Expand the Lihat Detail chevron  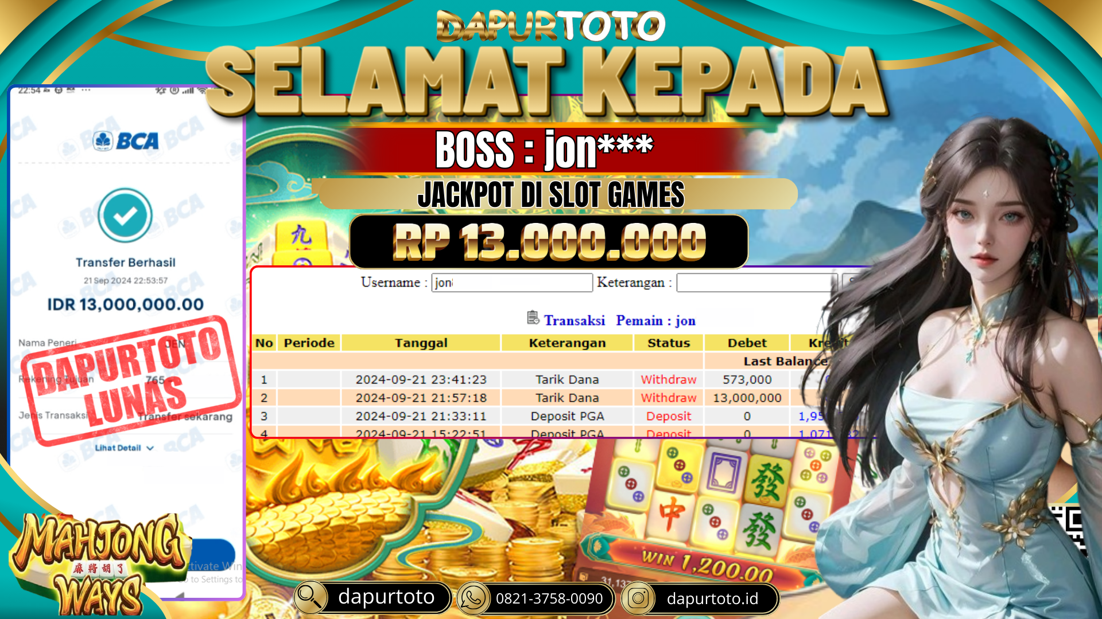pos(150,448)
